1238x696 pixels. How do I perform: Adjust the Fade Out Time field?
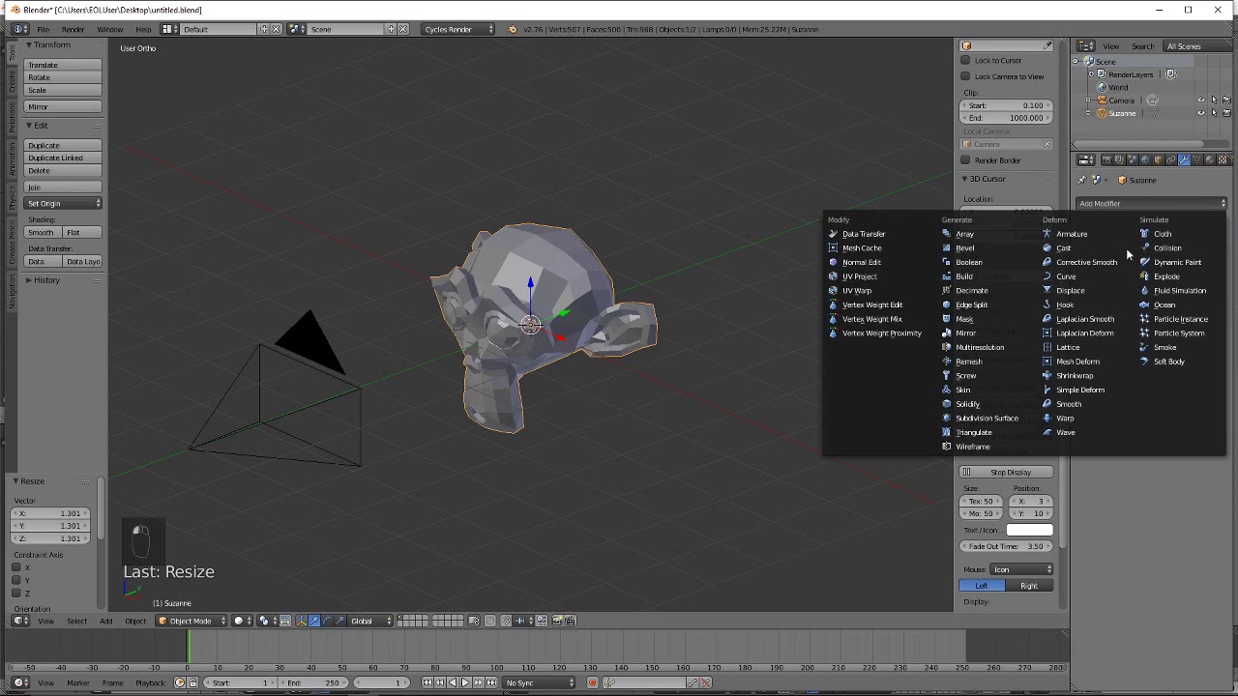click(1006, 546)
